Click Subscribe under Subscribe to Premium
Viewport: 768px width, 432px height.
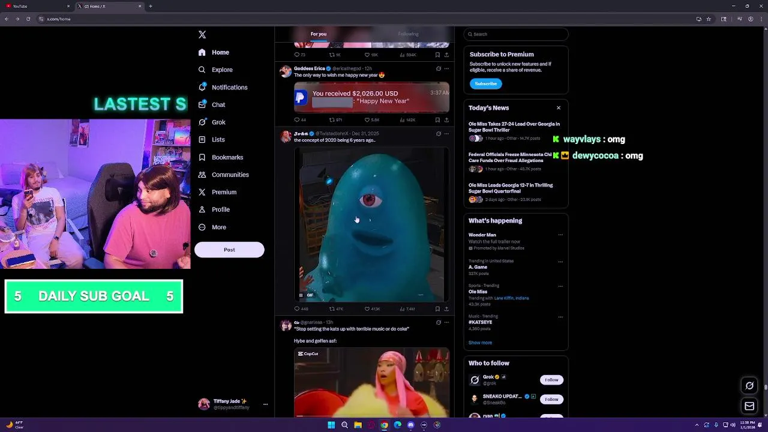coord(485,83)
